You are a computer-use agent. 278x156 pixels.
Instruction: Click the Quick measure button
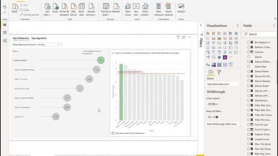coord(169,10)
